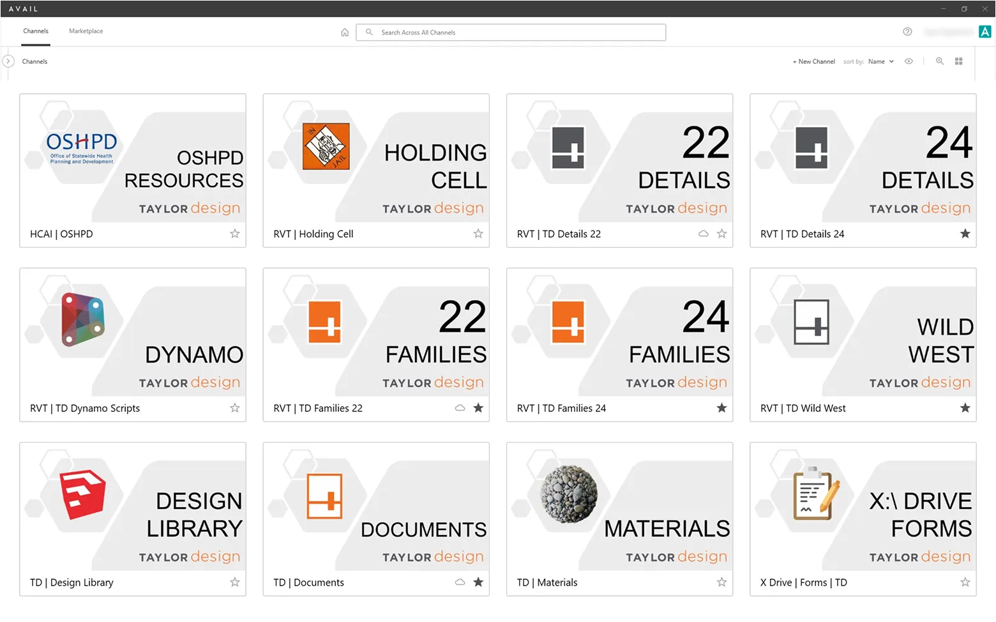
Task: Open the sort by Name dropdown
Action: click(881, 62)
